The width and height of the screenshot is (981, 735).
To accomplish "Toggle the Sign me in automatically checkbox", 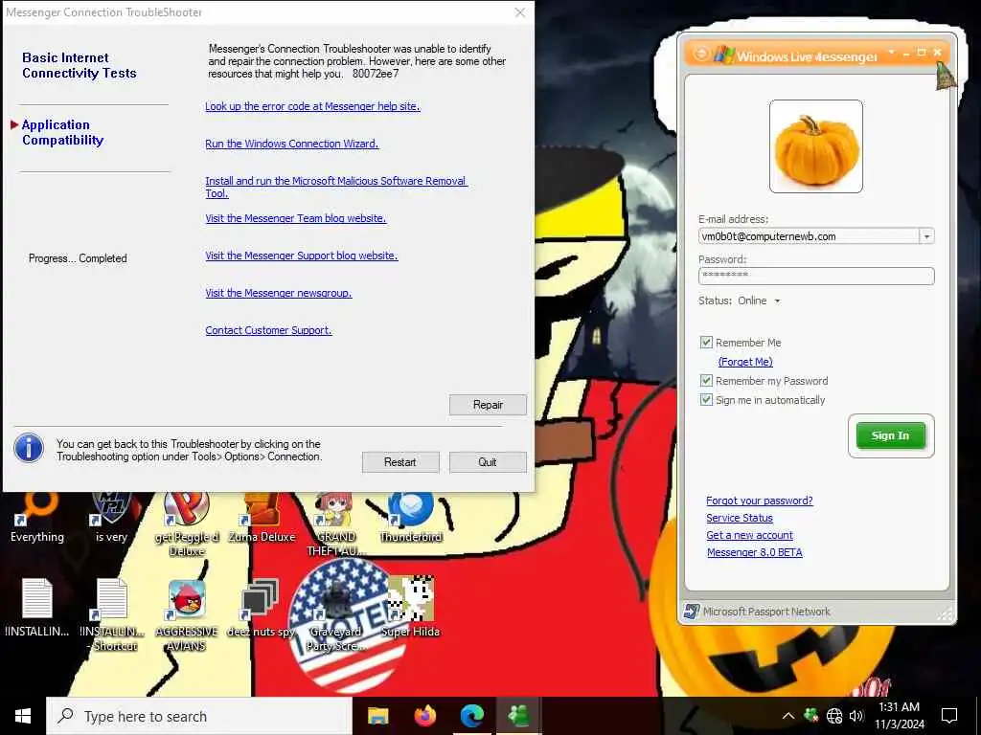I will 706,399.
